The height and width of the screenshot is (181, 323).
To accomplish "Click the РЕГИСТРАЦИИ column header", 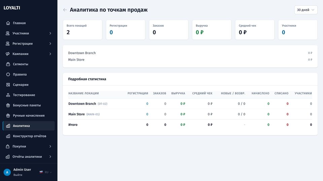I will pyautogui.click(x=138, y=93).
